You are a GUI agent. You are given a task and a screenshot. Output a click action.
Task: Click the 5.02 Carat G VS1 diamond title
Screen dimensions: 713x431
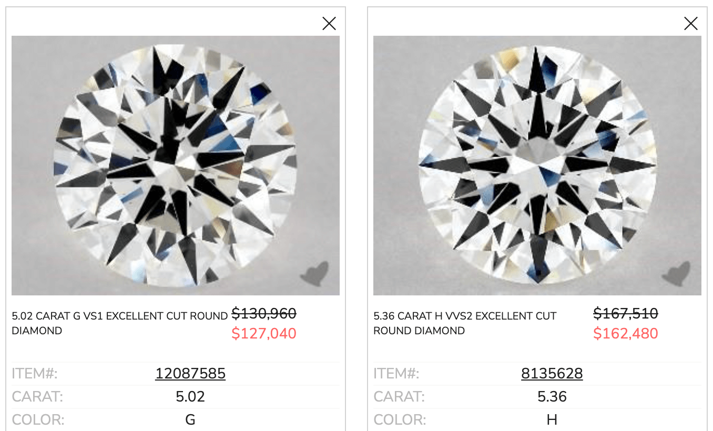coord(119,323)
